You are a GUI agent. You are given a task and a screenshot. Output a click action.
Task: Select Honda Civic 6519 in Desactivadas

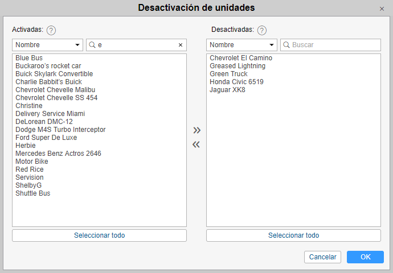(236, 82)
